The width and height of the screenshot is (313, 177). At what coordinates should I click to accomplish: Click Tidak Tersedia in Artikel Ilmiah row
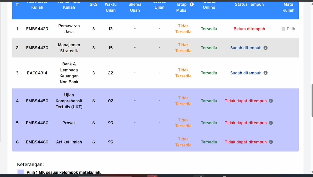tap(183, 142)
